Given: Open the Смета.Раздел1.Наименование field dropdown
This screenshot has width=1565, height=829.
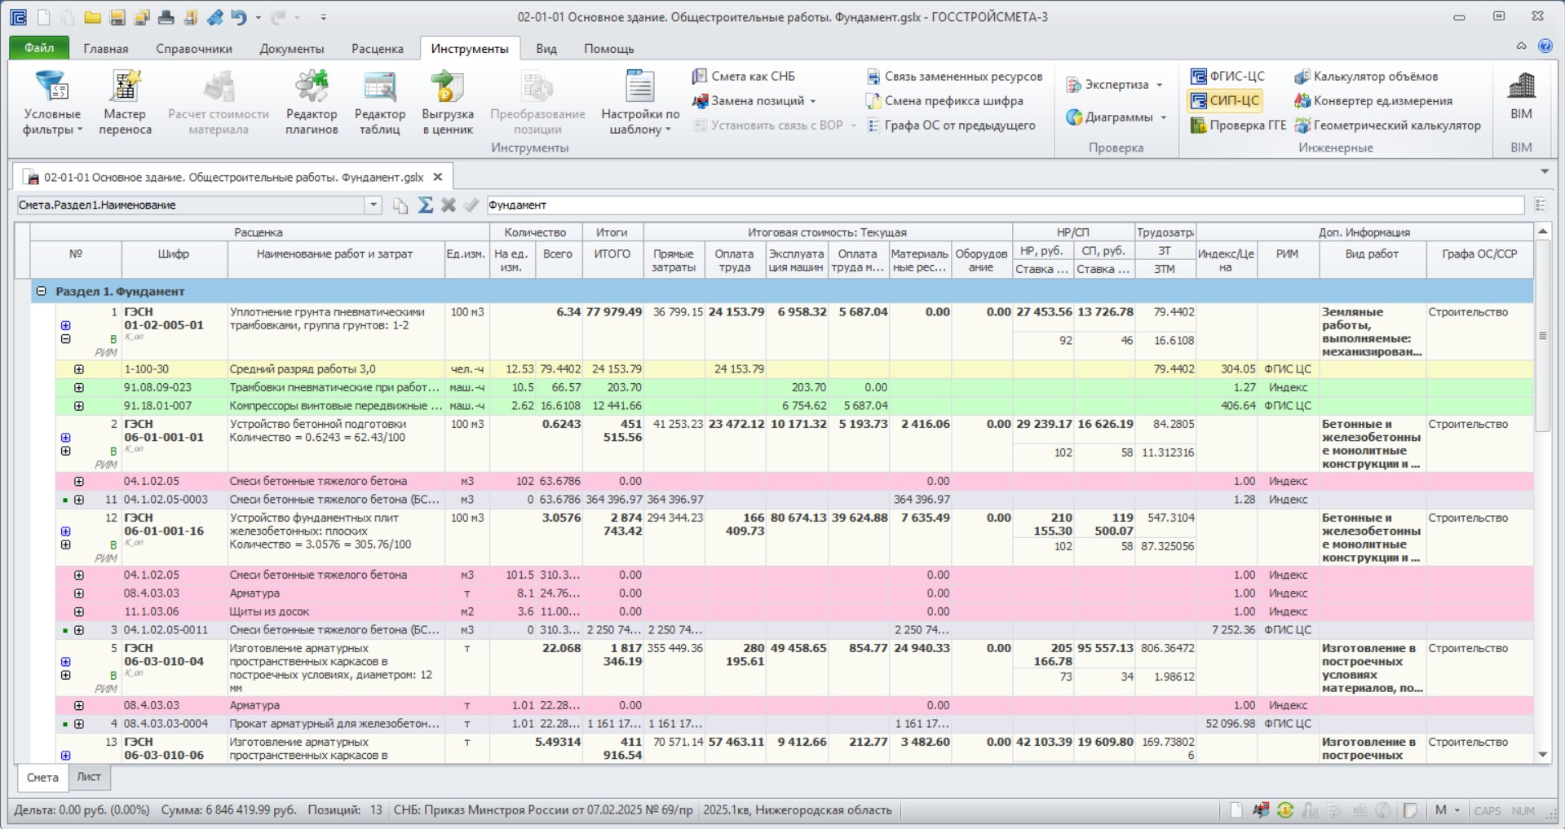Looking at the screenshot, I should pyautogui.click(x=373, y=205).
